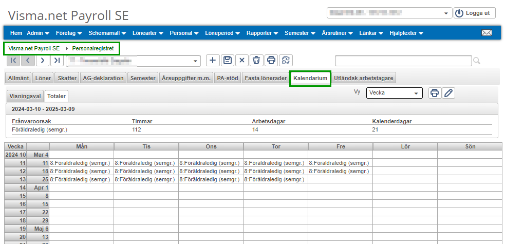Click the search magnifier icon
505x244 pixels.
477,61
